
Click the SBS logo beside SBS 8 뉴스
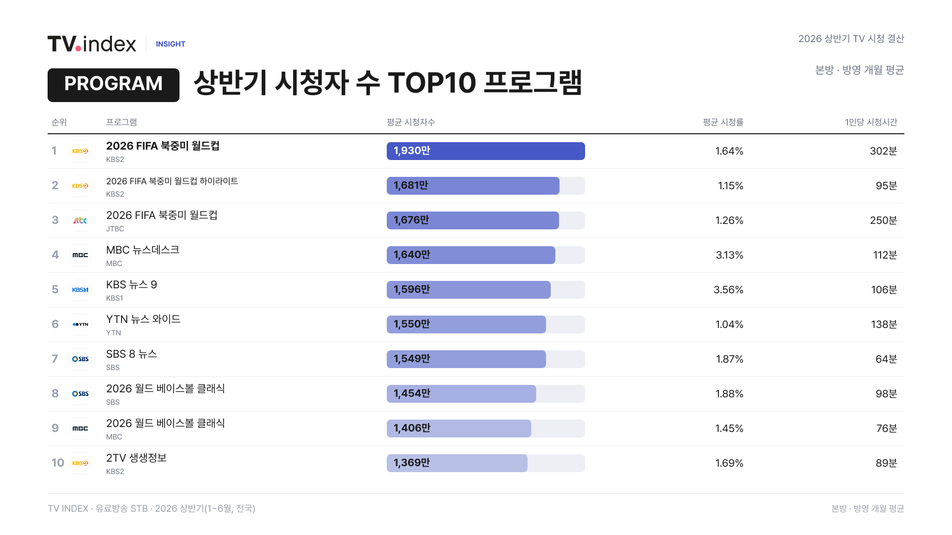pos(80,359)
